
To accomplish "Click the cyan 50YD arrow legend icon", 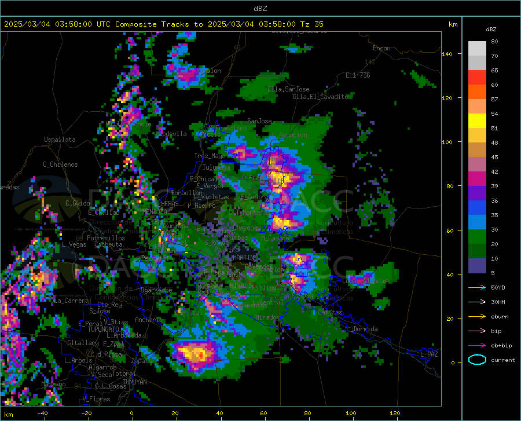I will pyautogui.click(x=477, y=287).
